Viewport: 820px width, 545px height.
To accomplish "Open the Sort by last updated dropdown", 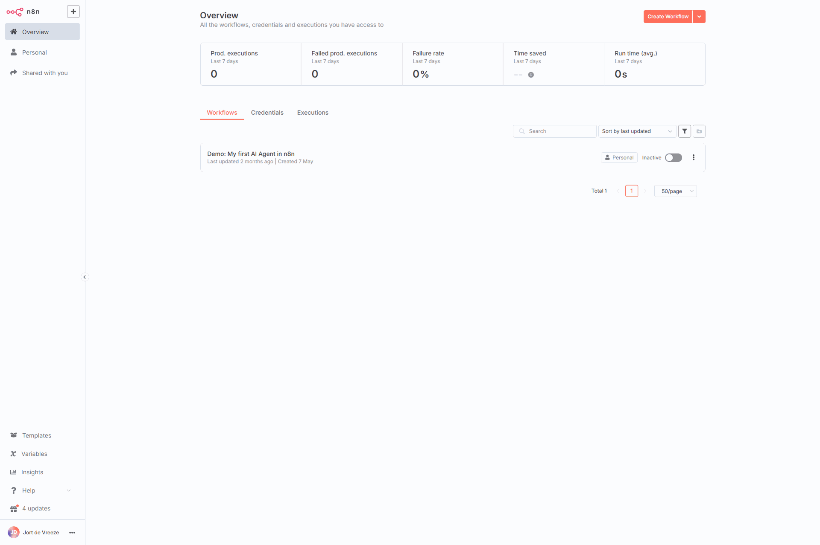I will 637,131.
